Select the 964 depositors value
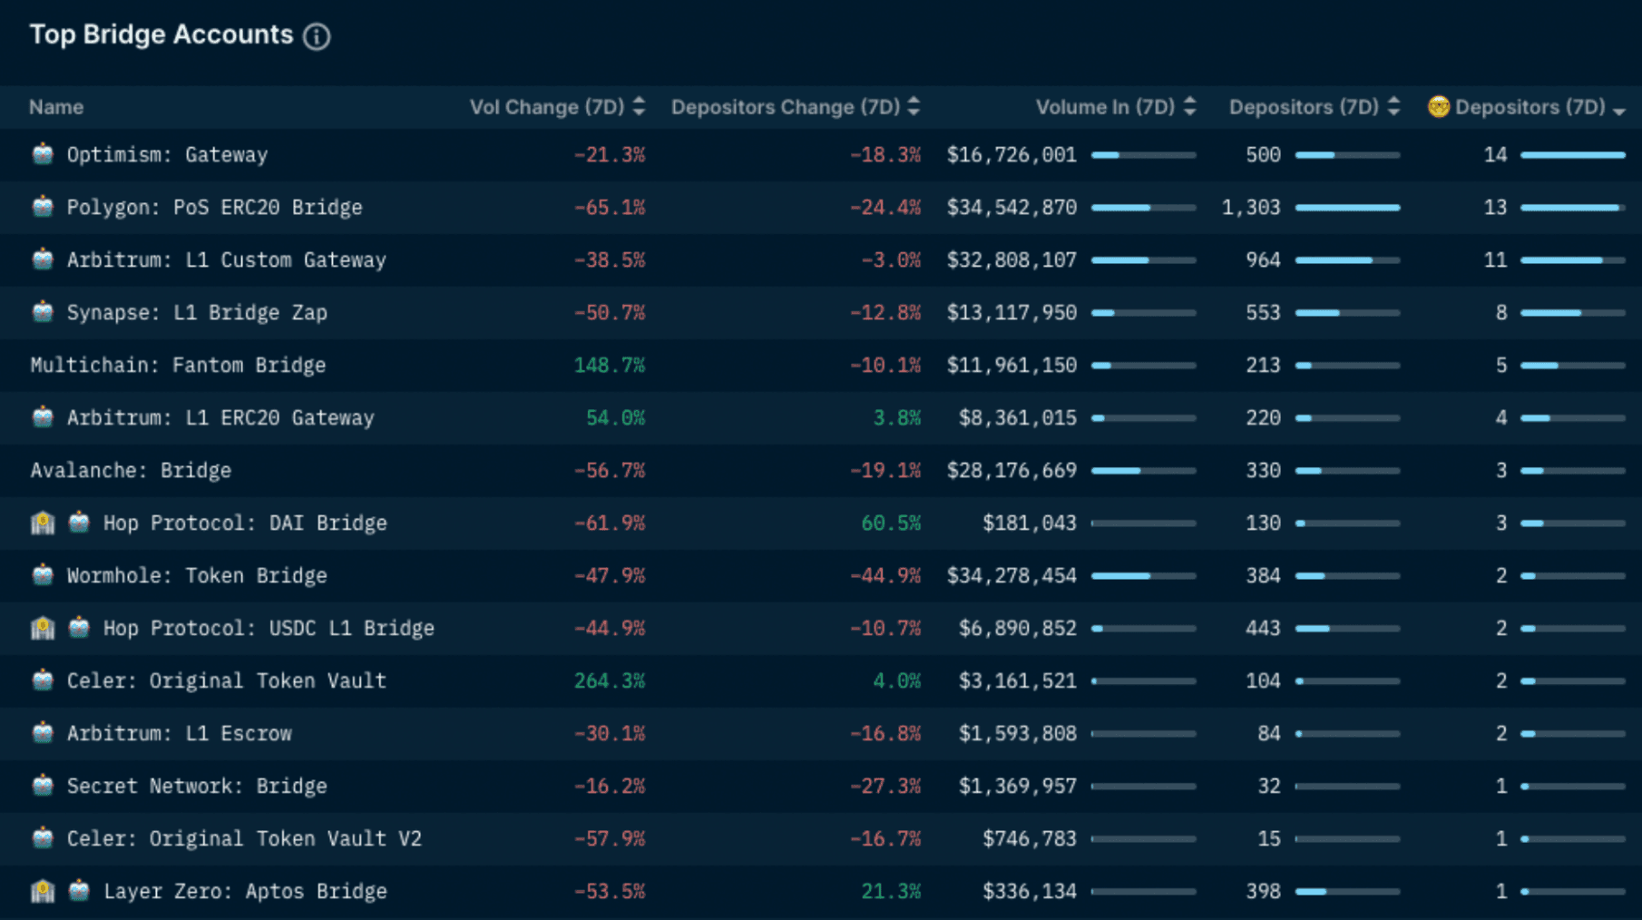This screenshot has height=920, width=1642. tap(1263, 260)
